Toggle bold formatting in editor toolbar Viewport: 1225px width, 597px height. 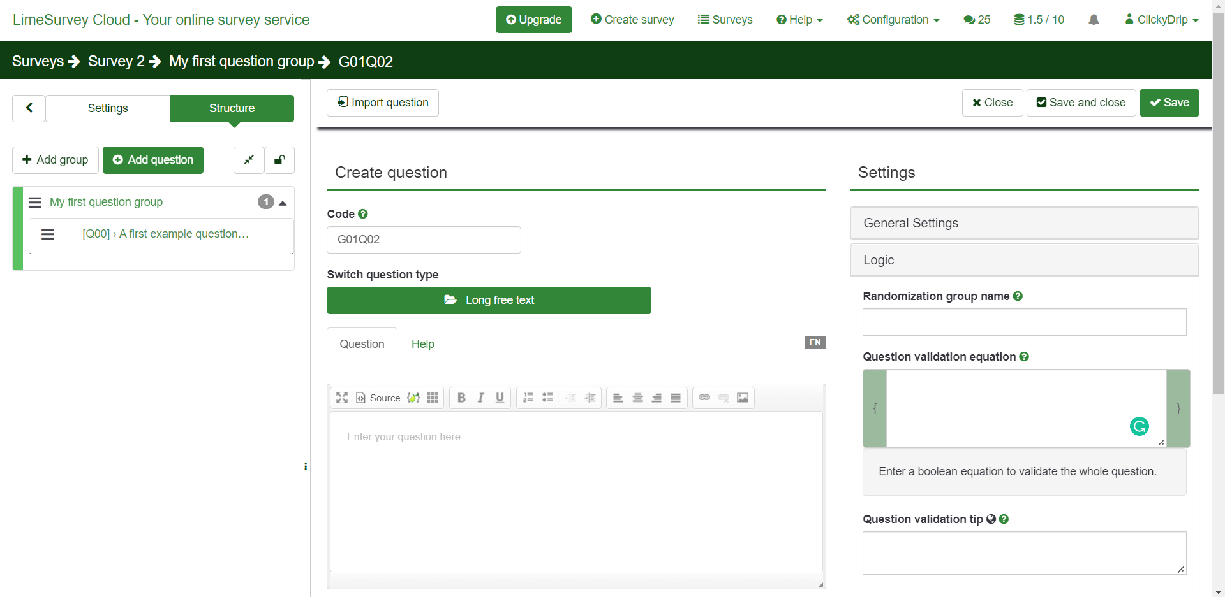pyautogui.click(x=461, y=398)
